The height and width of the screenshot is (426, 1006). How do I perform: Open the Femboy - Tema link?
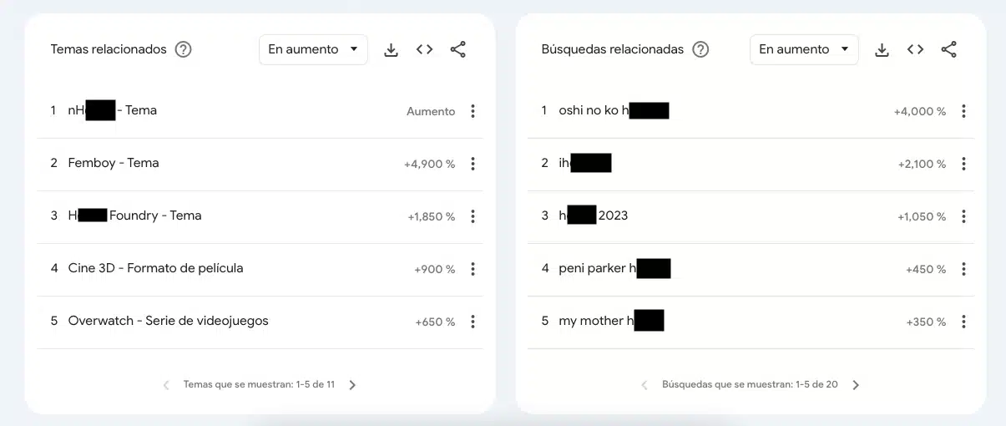pyautogui.click(x=114, y=163)
